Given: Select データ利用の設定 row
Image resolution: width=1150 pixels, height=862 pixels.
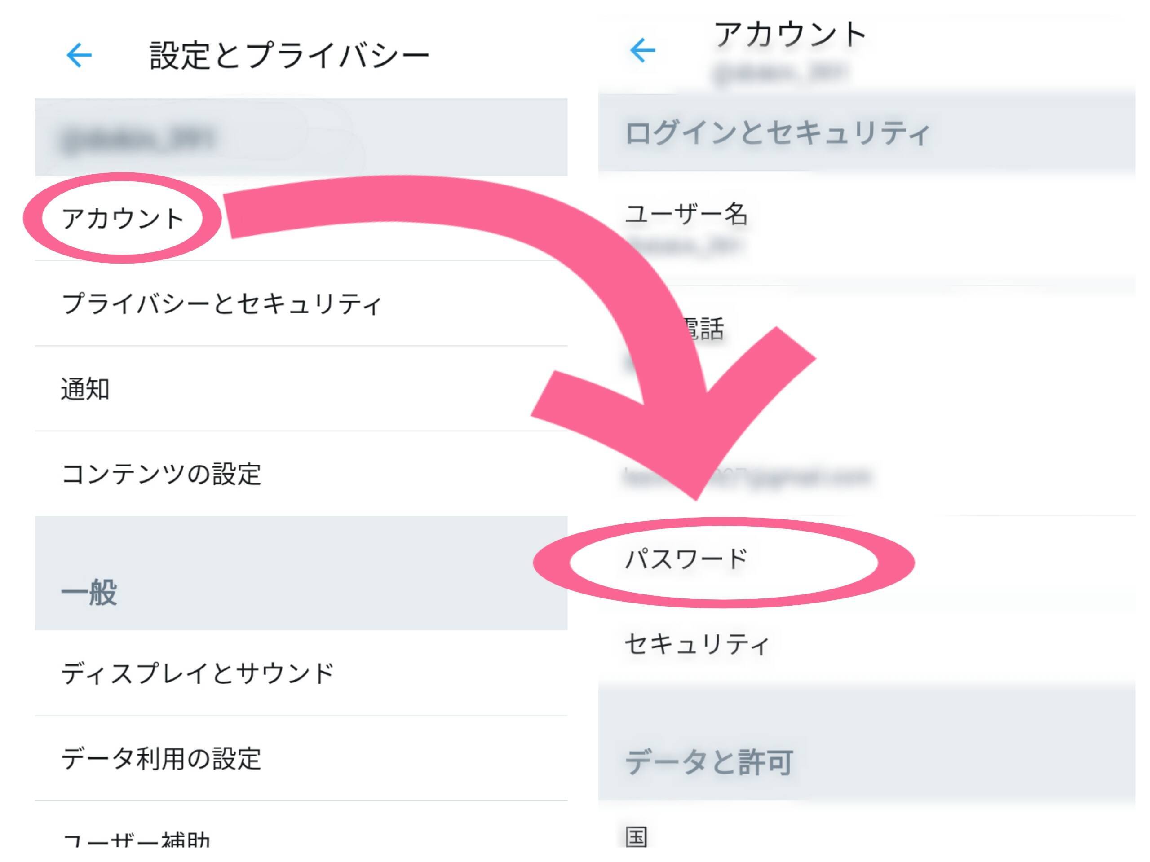Looking at the screenshot, I should point(161,758).
